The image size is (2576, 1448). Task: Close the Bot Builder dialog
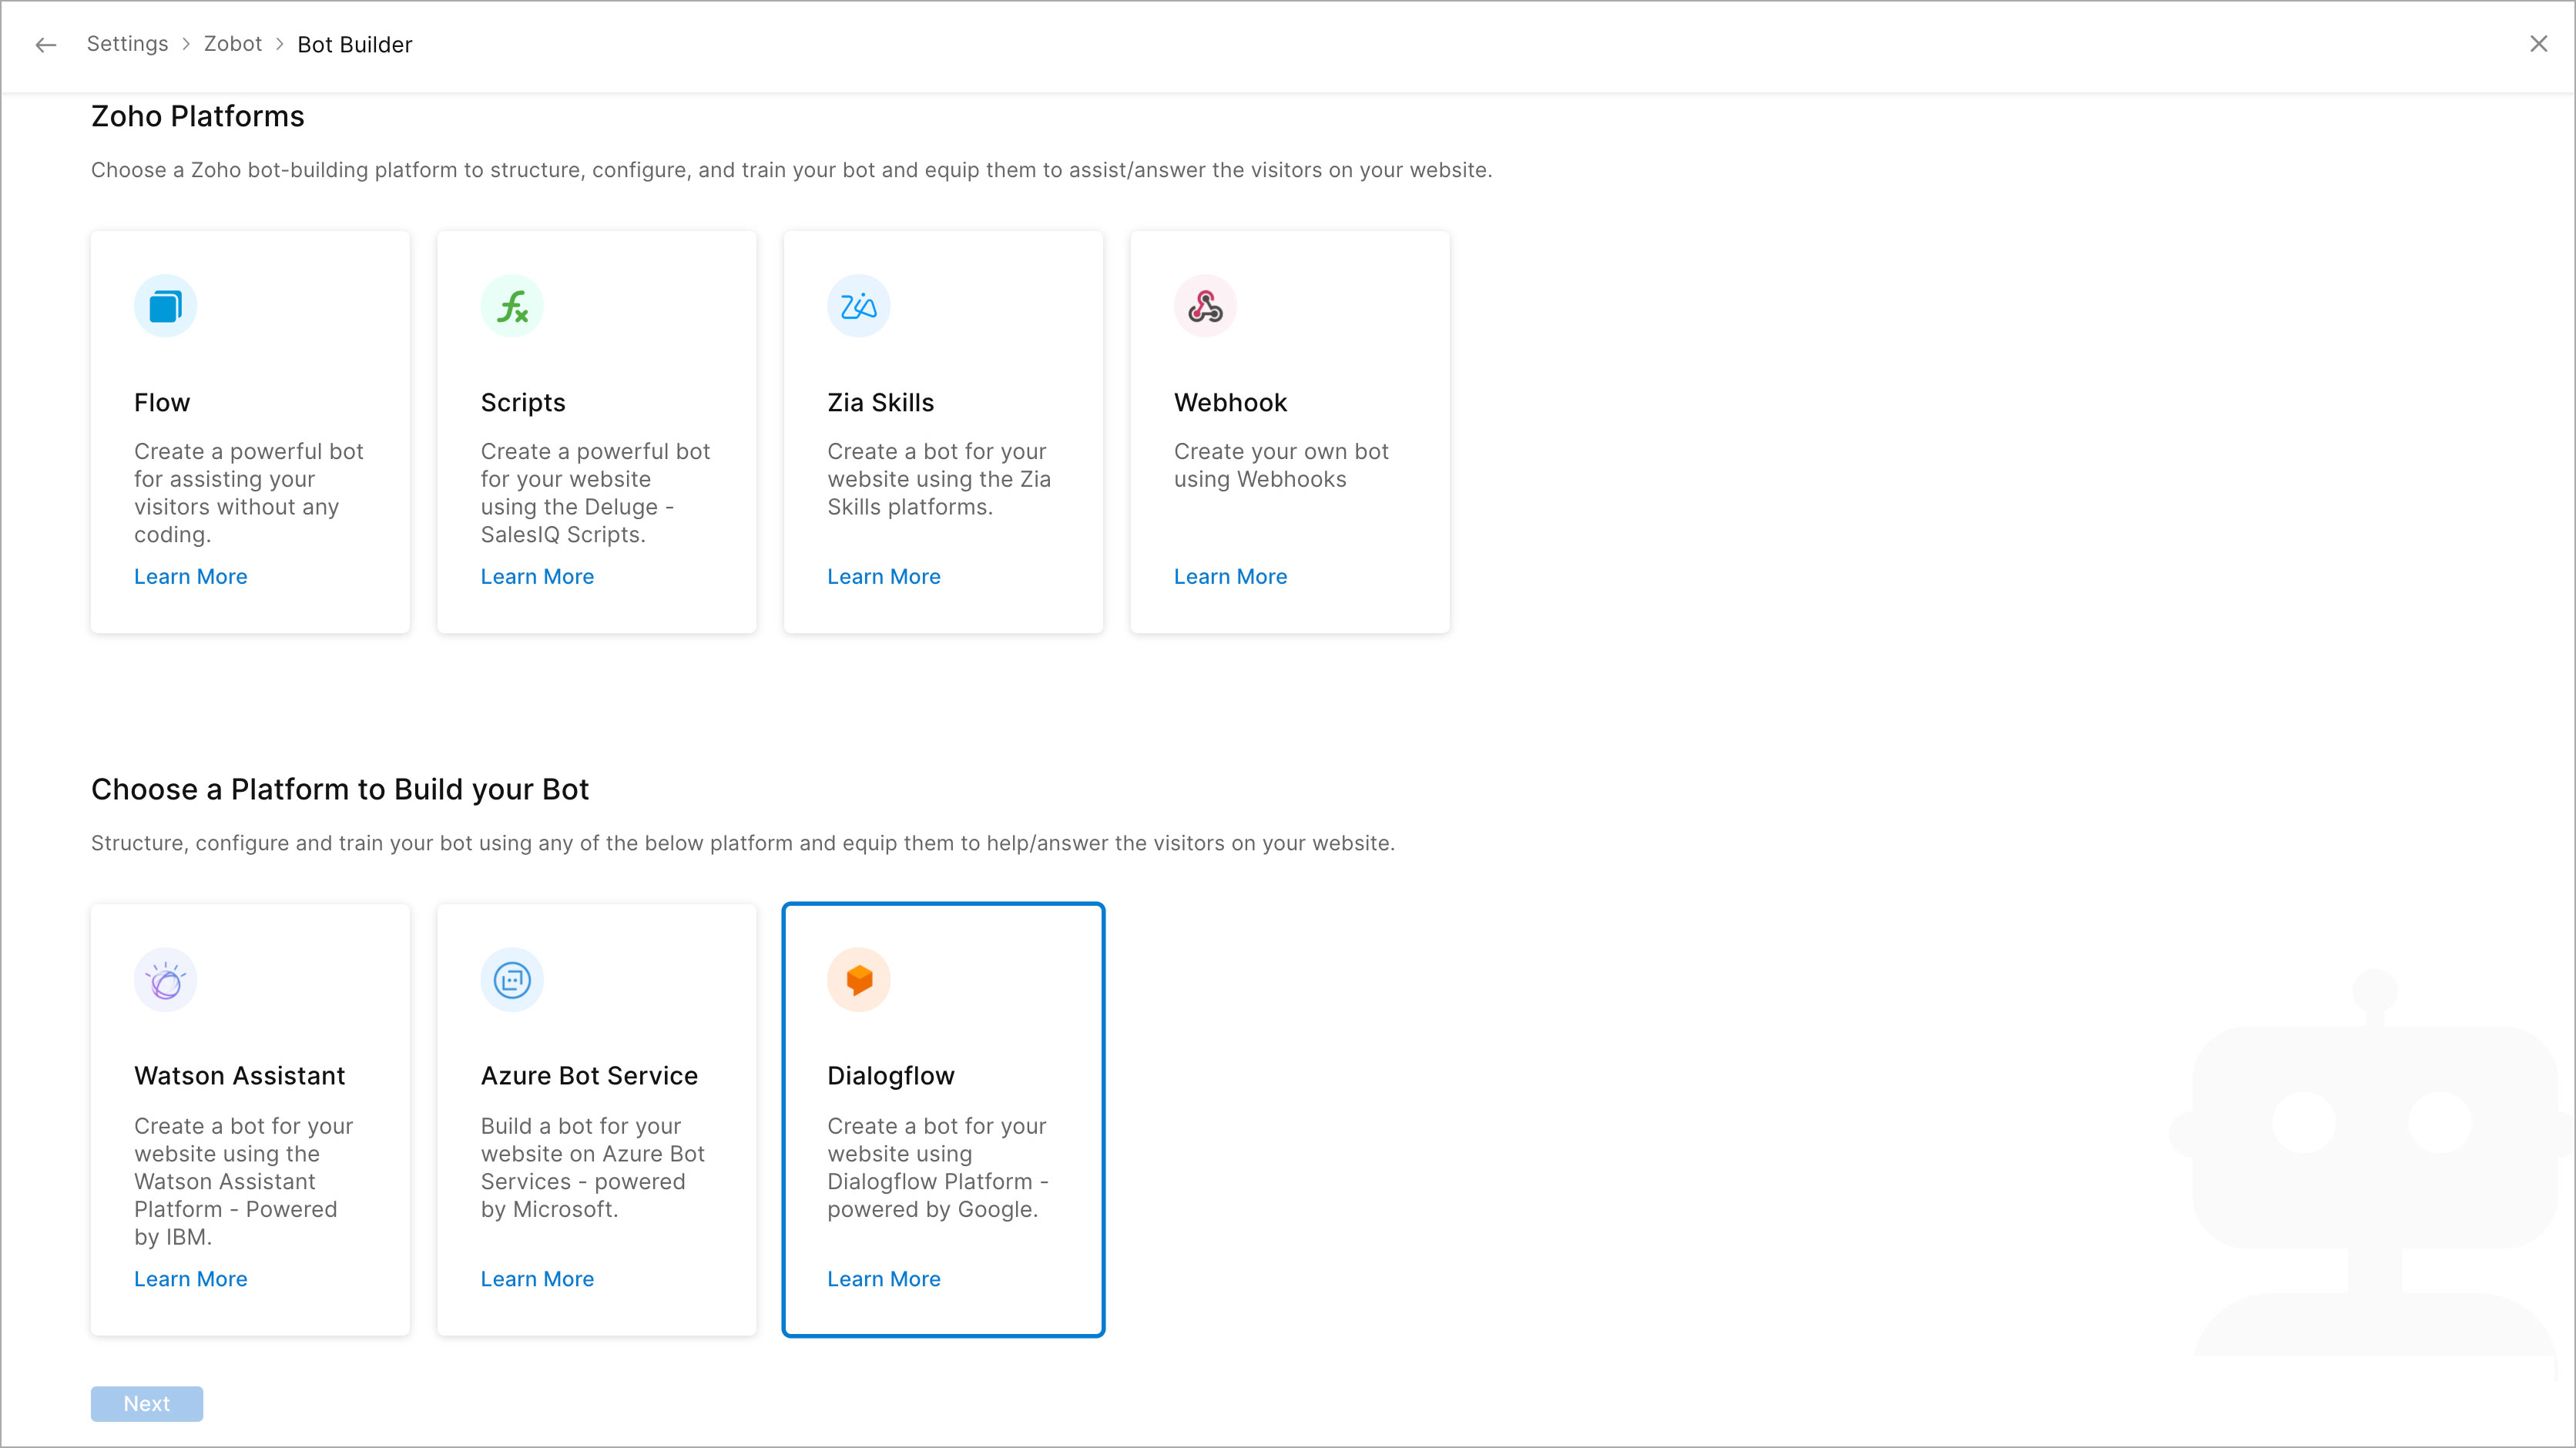2538,44
